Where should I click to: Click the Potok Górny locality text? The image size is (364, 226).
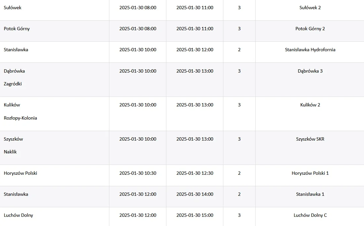17,29
